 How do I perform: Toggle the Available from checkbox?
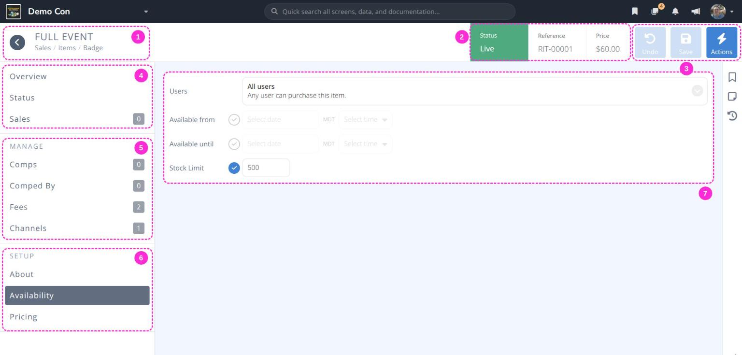pos(234,119)
